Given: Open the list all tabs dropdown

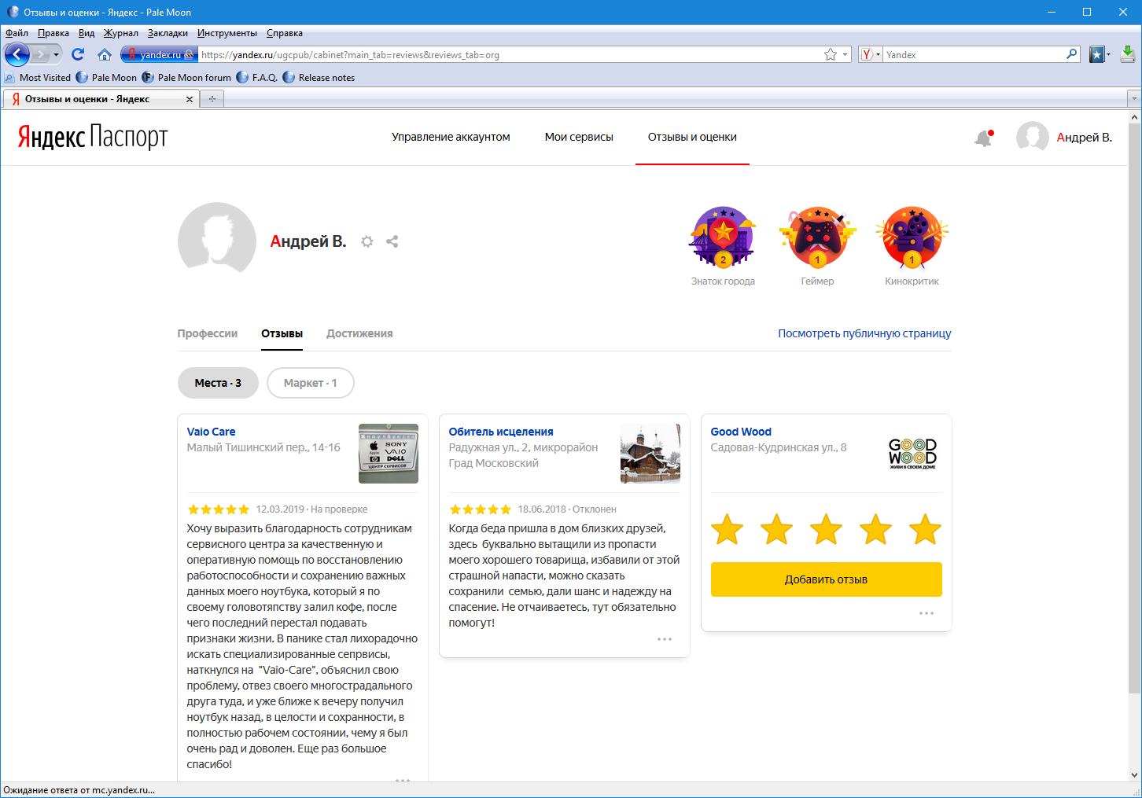Looking at the screenshot, I should point(1133,99).
